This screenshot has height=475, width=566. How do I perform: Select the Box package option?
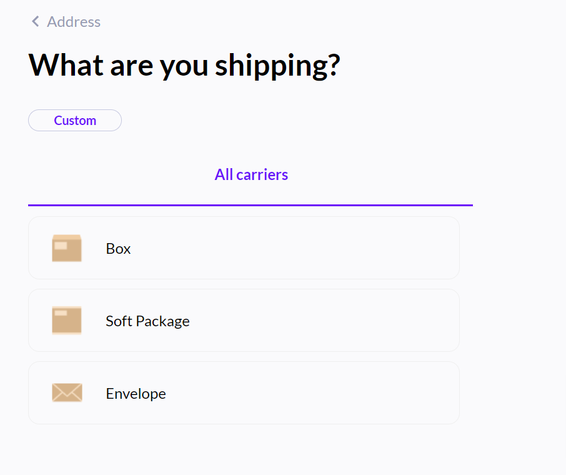244,248
